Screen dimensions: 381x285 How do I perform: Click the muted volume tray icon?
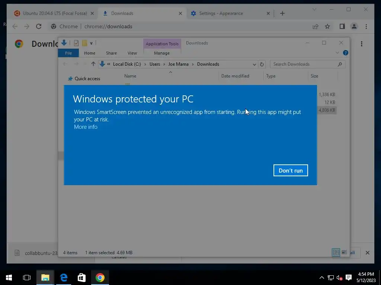339,278
